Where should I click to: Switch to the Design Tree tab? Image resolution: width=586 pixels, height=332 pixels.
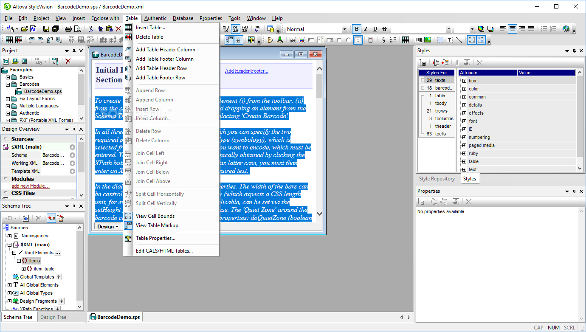[x=54, y=317]
